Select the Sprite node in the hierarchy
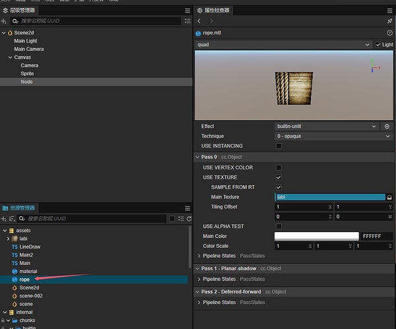The height and width of the screenshot is (329, 396). pos(27,74)
